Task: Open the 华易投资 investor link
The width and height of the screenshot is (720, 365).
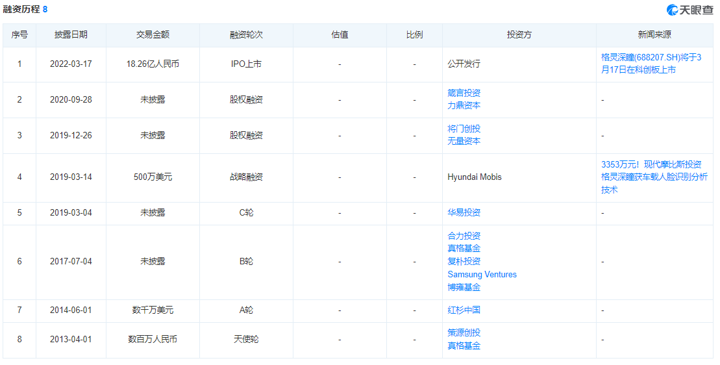Action: (x=464, y=213)
